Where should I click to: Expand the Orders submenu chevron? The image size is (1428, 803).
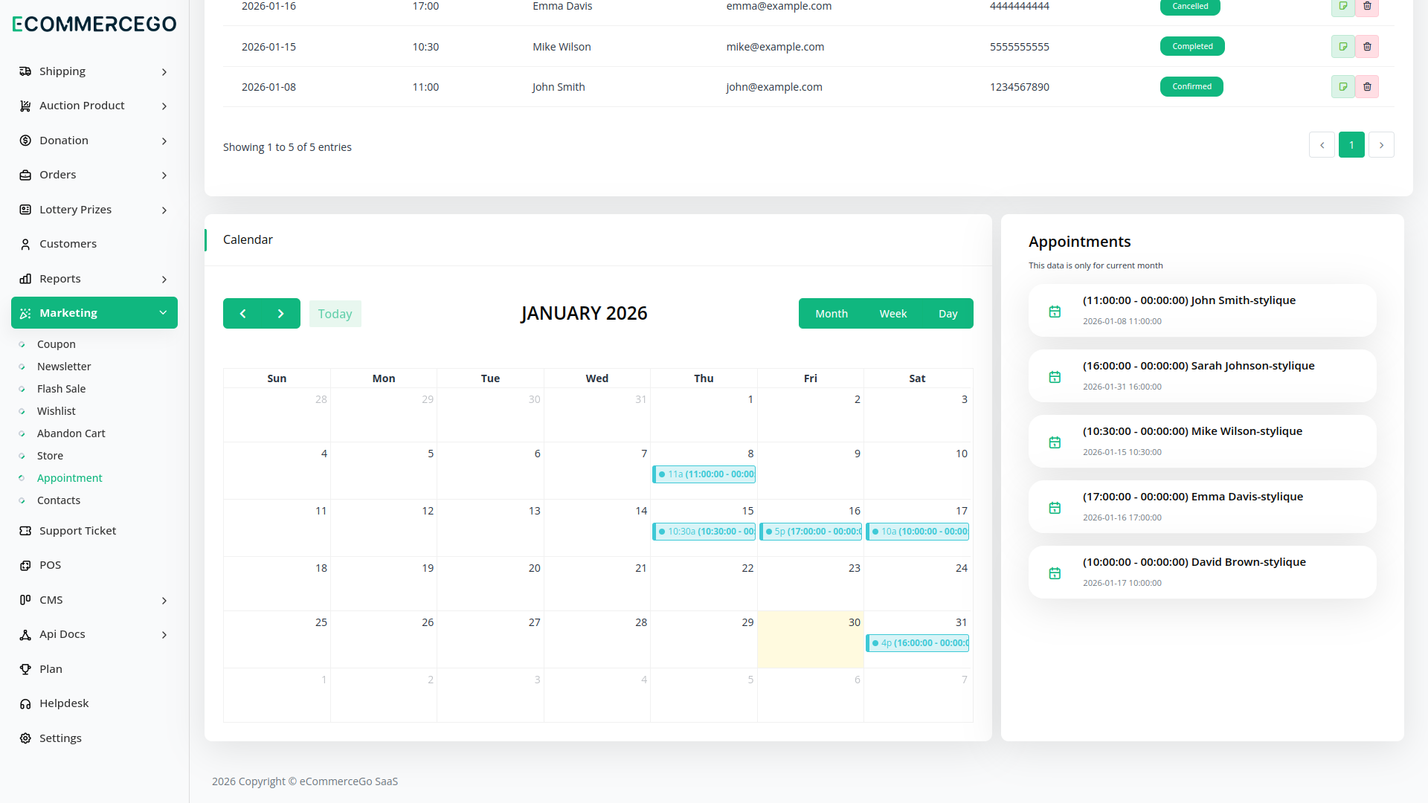[164, 175]
